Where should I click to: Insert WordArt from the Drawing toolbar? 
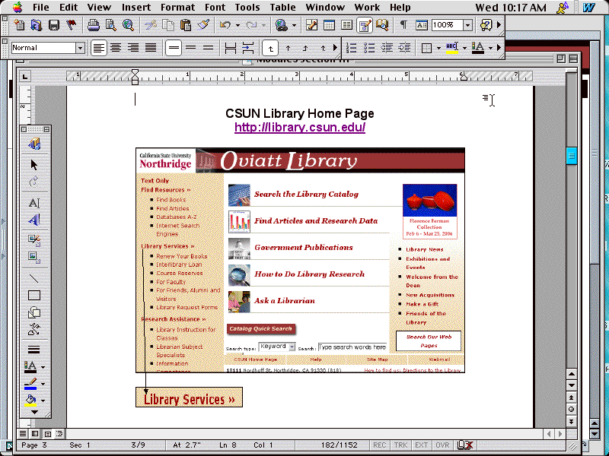tap(34, 220)
